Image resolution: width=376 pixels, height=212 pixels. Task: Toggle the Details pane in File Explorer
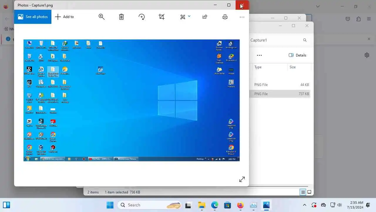pos(298,55)
